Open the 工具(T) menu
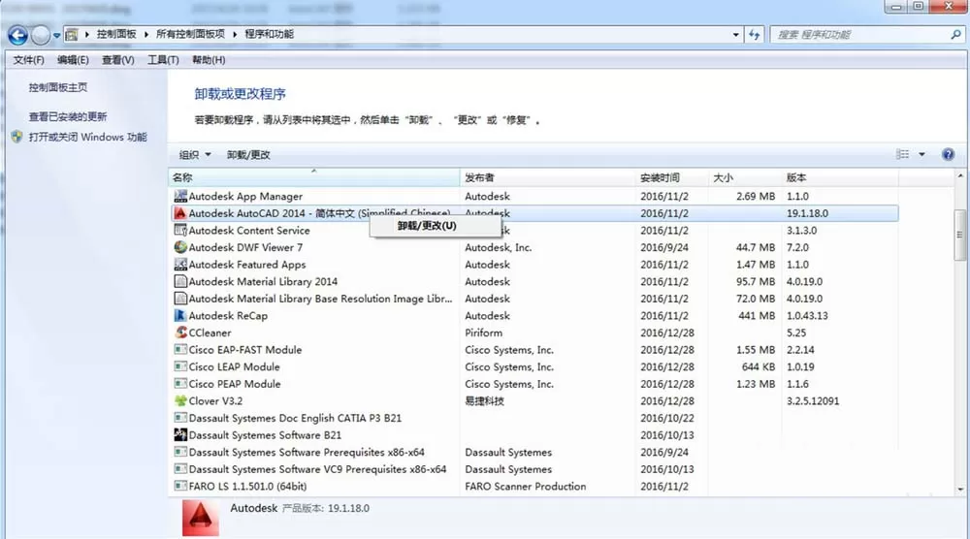This screenshot has width=970, height=539. [163, 60]
